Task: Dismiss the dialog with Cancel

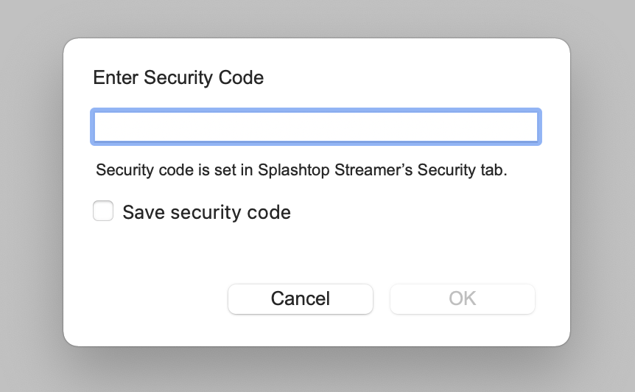Action: 301,298
